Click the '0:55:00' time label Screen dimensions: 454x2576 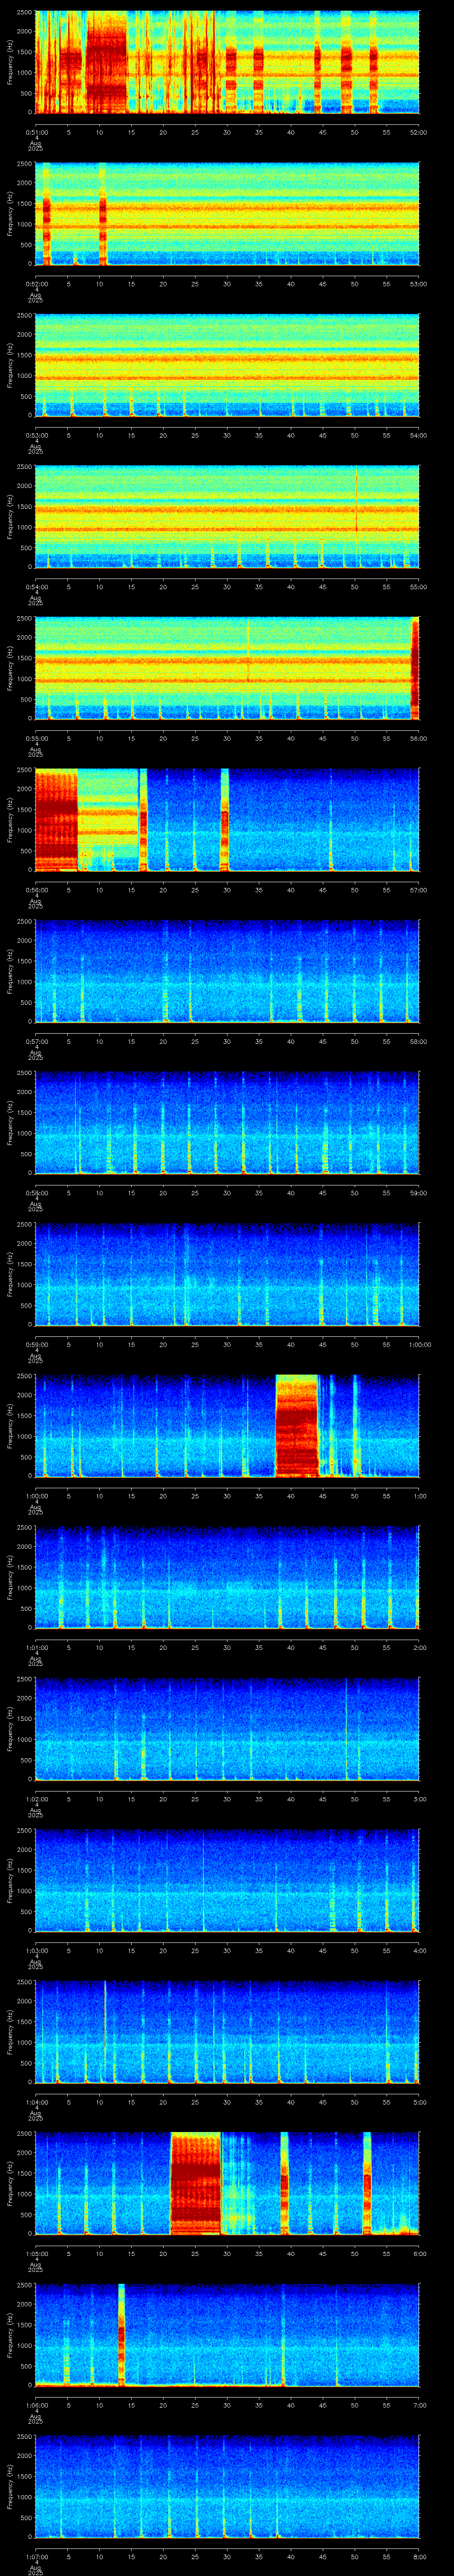tap(36, 738)
